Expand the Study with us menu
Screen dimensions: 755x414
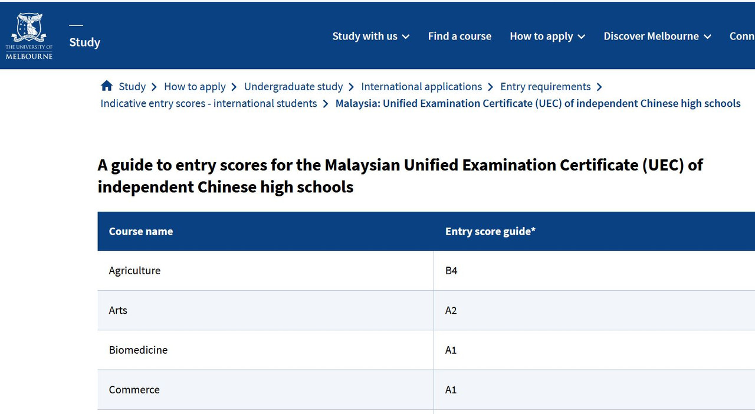coord(370,36)
